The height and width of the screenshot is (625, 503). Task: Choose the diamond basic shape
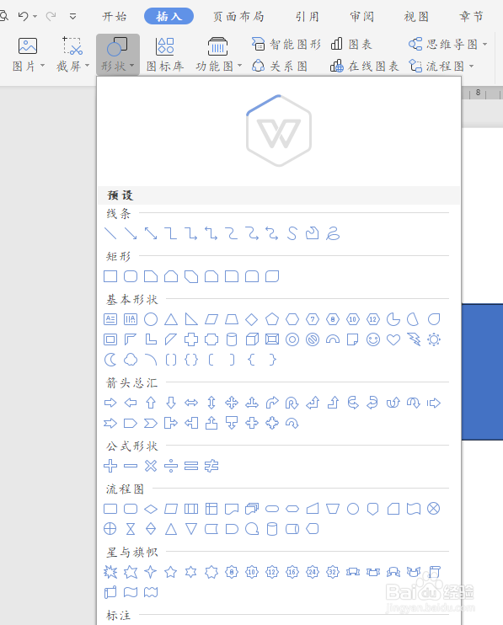251,319
